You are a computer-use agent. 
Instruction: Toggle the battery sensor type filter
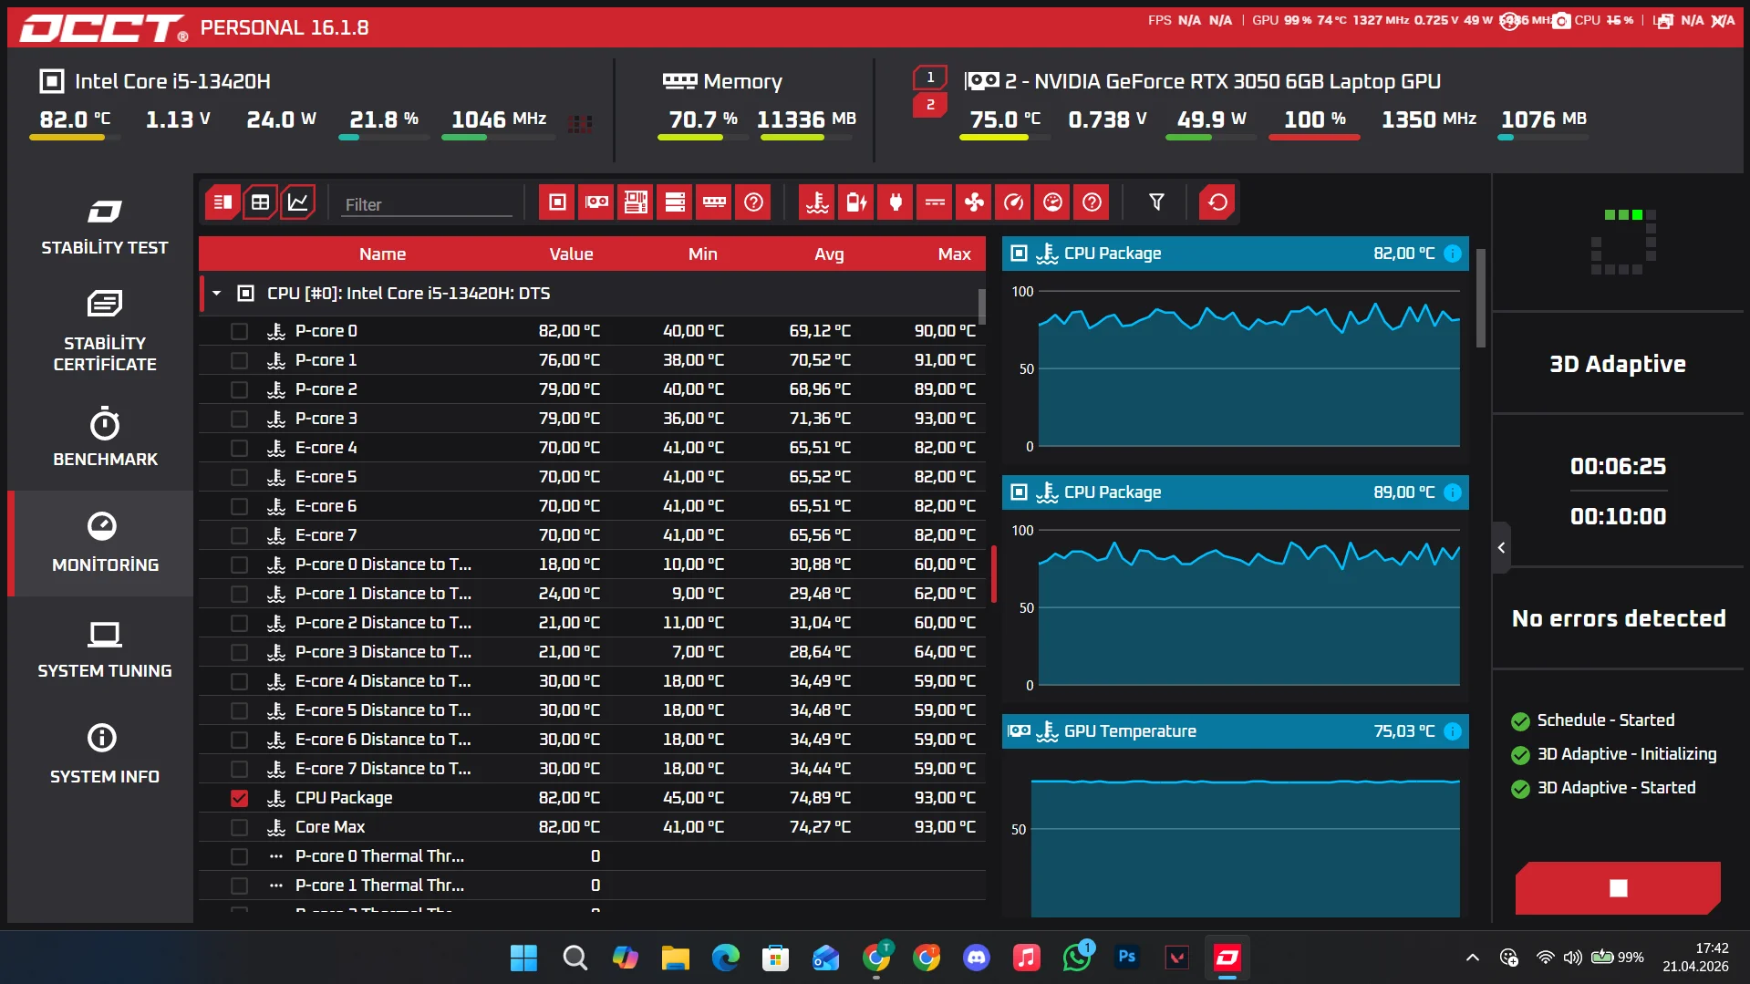pos(856,202)
